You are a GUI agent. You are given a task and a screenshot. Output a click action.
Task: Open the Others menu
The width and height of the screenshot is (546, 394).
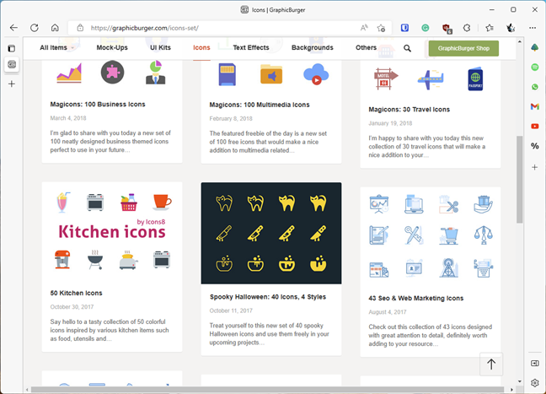tap(366, 48)
